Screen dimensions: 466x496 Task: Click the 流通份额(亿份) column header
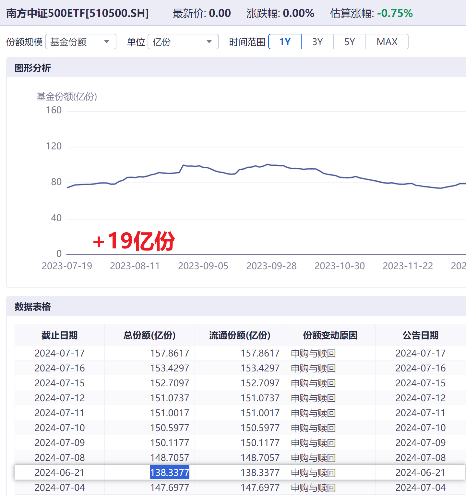(x=240, y=335)
